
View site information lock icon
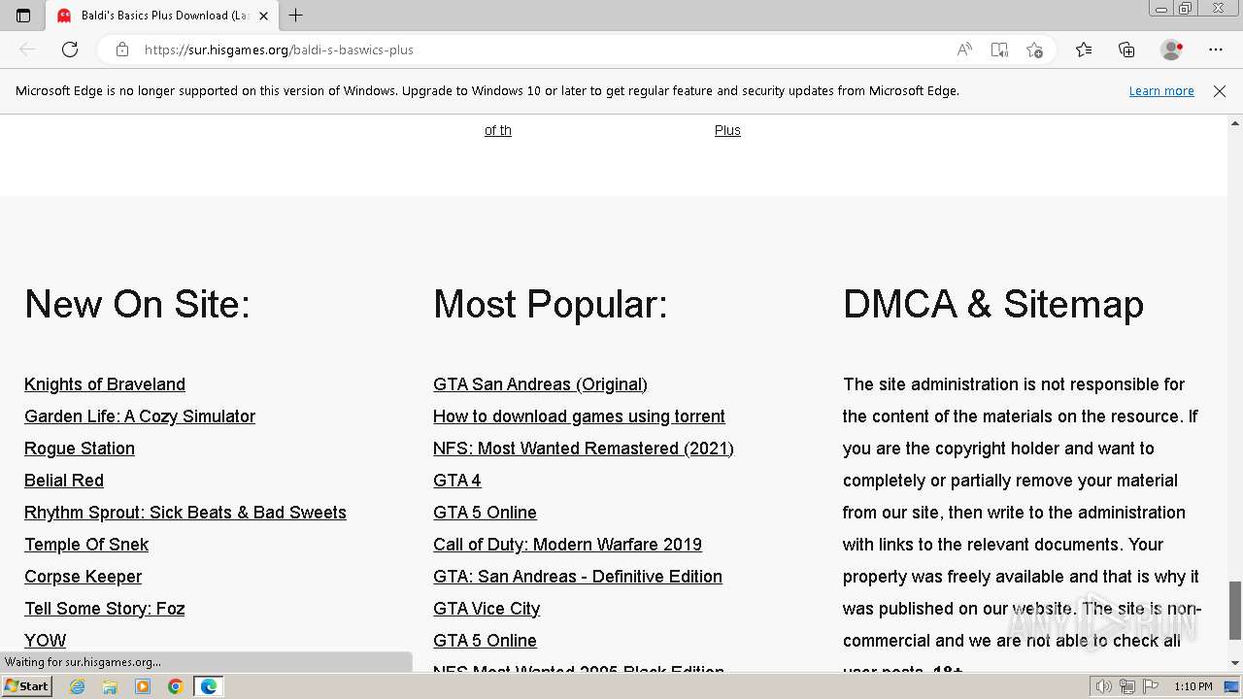(x=122, y=50)
